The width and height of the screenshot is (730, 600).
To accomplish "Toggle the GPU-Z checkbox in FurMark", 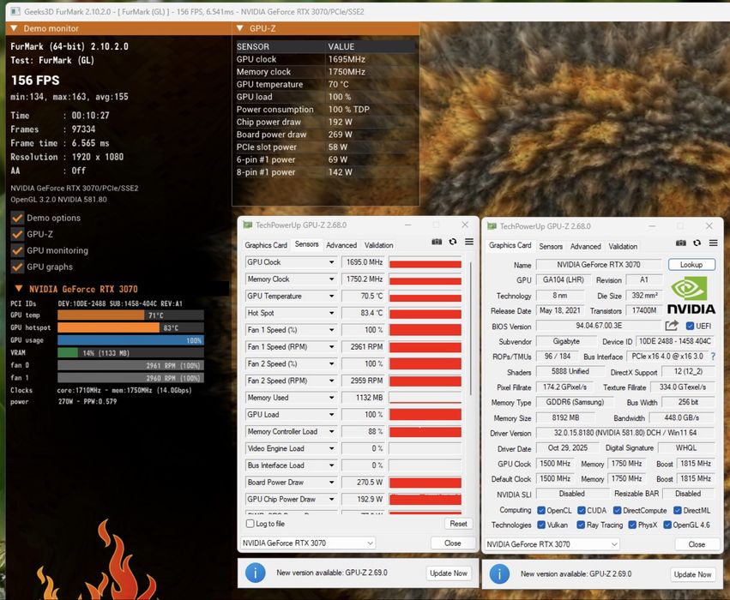I will tap(17, 234).
